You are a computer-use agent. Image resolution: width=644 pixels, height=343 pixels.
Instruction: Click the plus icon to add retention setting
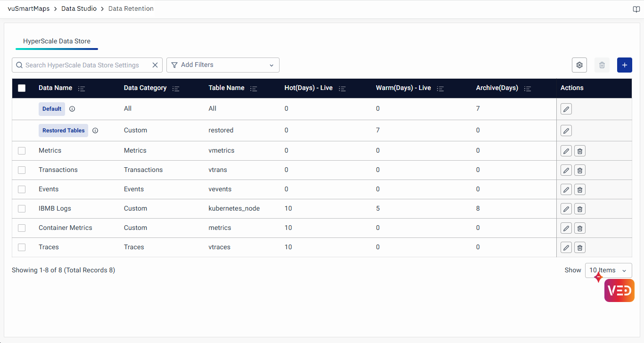pyautogui.click(x=624, y=65)
